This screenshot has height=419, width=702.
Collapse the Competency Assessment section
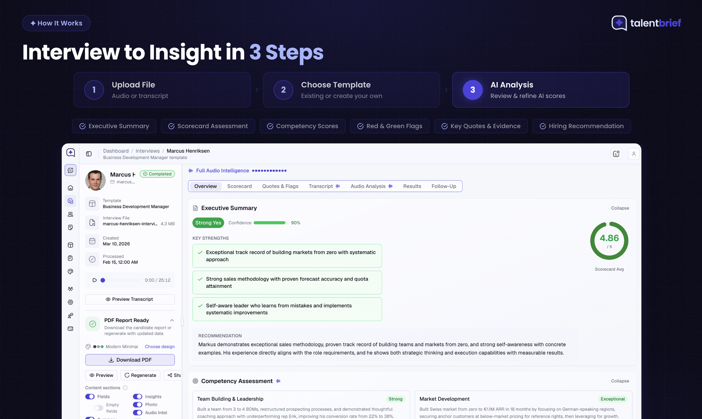[x=620, y=381]
